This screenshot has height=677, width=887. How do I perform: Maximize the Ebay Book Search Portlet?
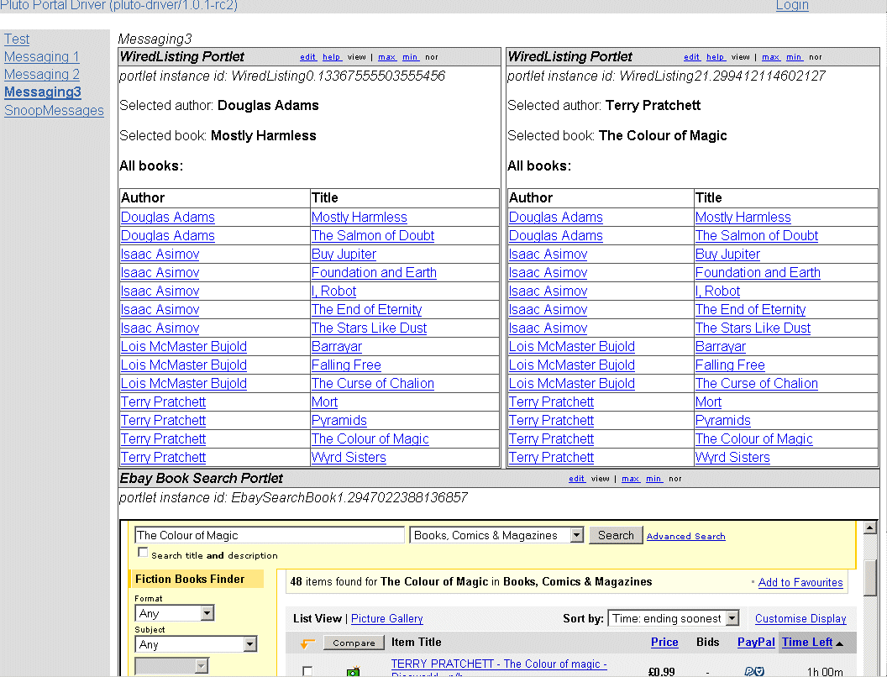point(631,479)
